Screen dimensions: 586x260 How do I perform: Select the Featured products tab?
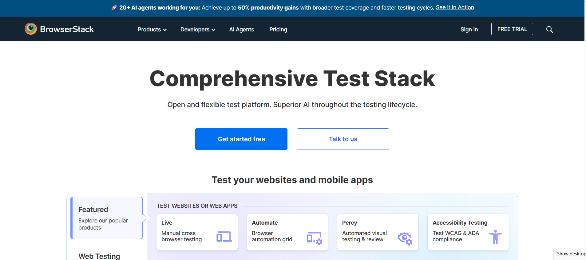click(x=107, y=218)
